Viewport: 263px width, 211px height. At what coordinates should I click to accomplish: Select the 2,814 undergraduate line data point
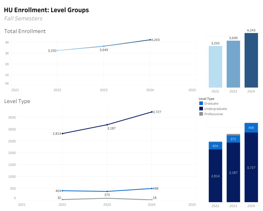click(62, 133)
